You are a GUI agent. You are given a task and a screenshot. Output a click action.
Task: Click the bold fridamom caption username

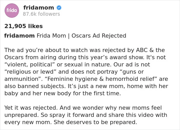(19, 36)
